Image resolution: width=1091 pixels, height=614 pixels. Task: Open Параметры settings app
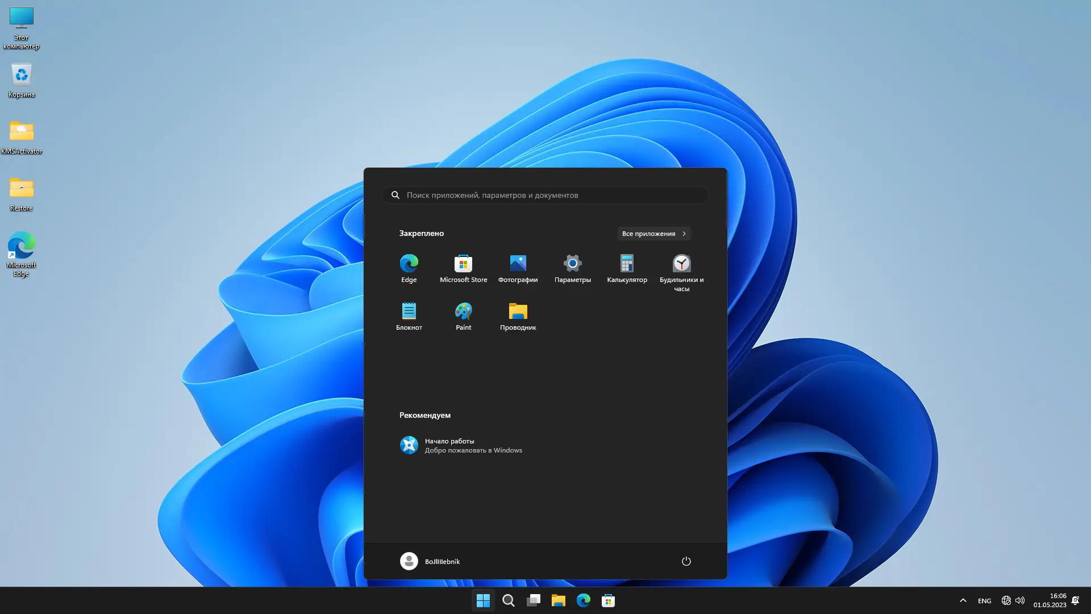[x=572, y=268]
